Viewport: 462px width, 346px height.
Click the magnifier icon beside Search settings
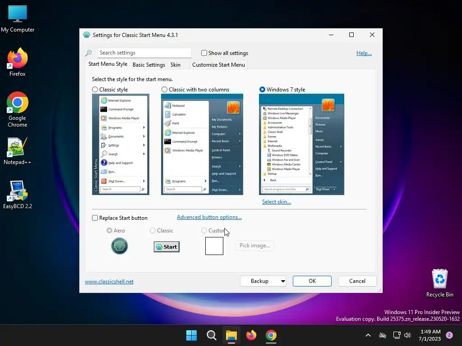pos(88,53)
